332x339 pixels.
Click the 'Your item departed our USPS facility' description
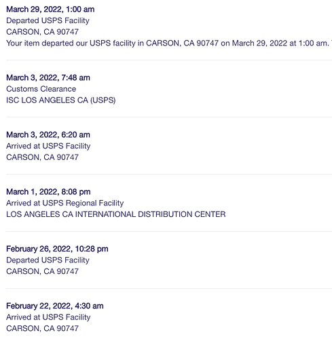coord(169,43)
